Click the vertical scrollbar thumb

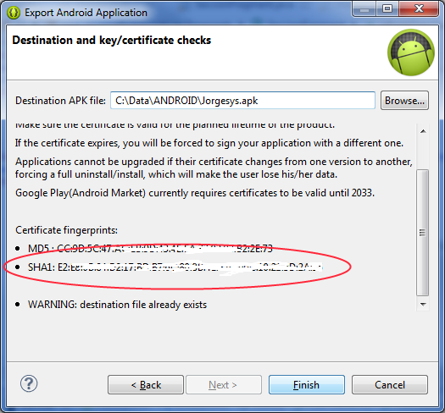point(423,233)
